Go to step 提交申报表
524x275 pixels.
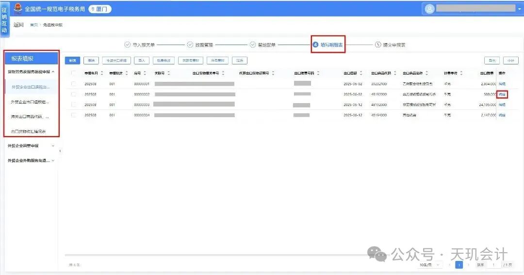pos(390,45)
